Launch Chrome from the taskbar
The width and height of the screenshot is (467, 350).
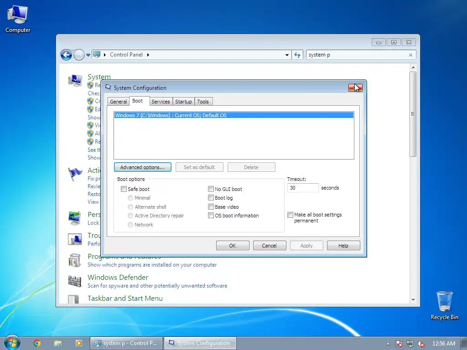tap(37, 343)
